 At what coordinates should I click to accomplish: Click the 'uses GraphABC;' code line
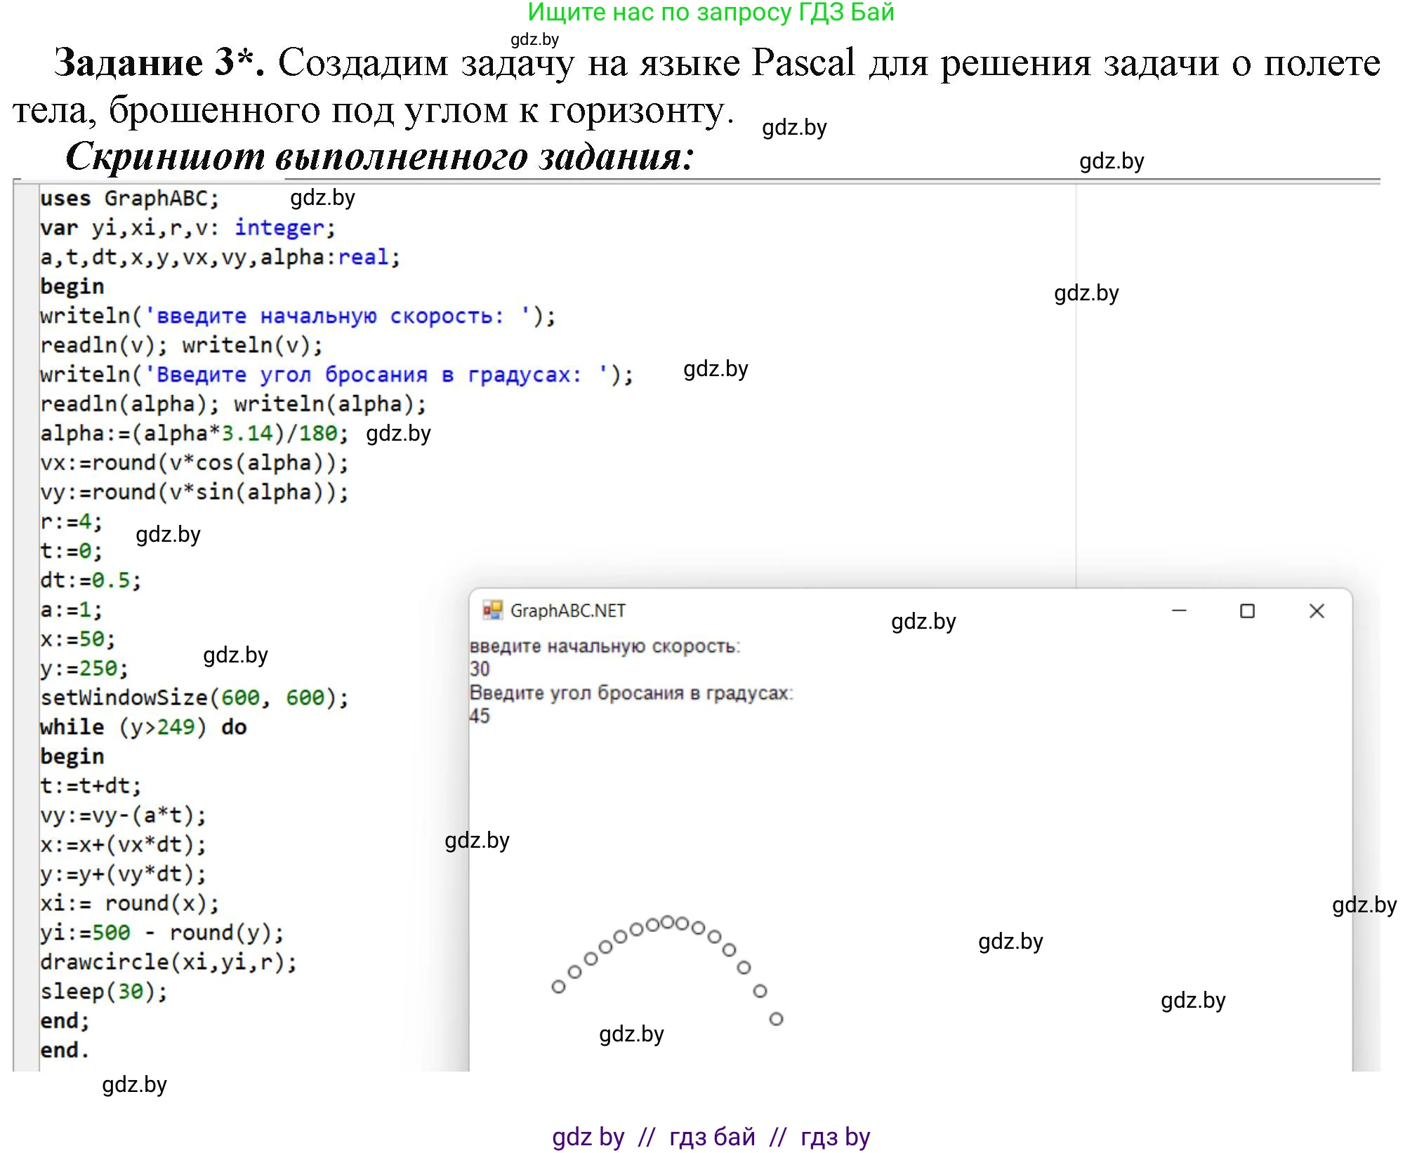pyautogui.click(x=129, y=199)
